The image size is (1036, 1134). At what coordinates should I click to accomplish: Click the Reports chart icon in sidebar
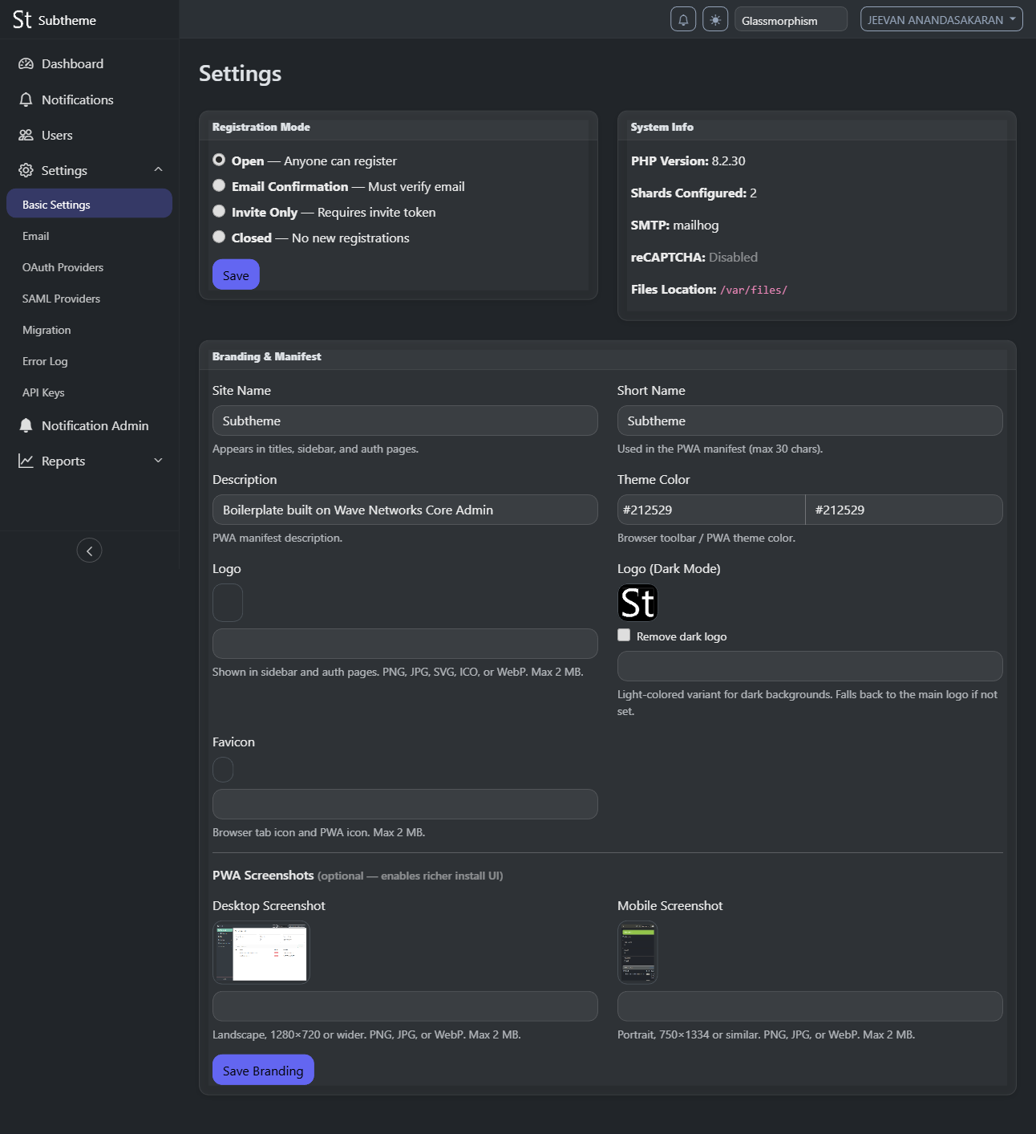[26, 461]
